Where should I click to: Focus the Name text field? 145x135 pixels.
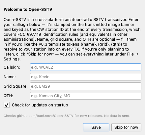coord(86,77)
